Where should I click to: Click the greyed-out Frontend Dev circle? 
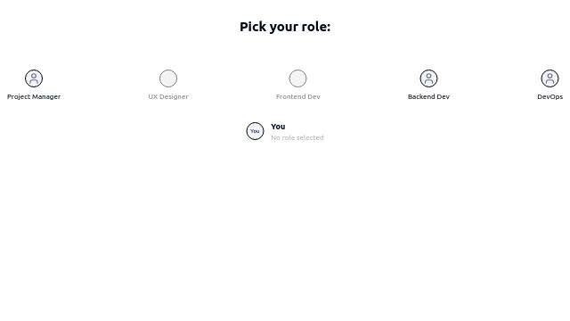click(297, 78)
